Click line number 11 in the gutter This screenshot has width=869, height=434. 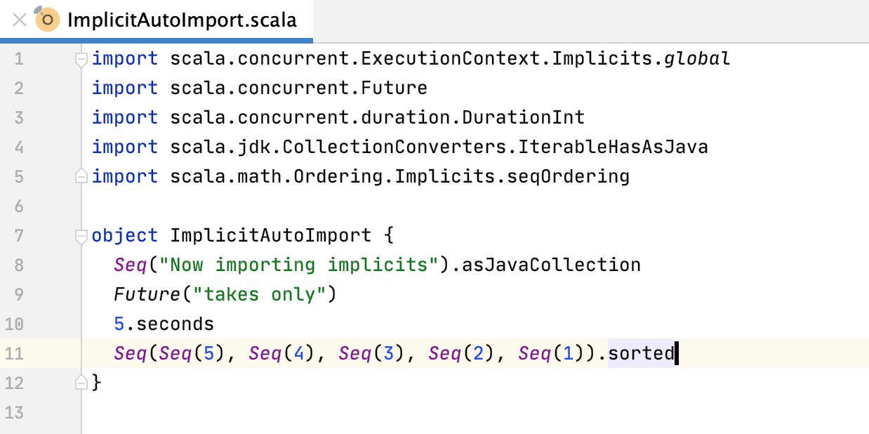coord(20,353)
